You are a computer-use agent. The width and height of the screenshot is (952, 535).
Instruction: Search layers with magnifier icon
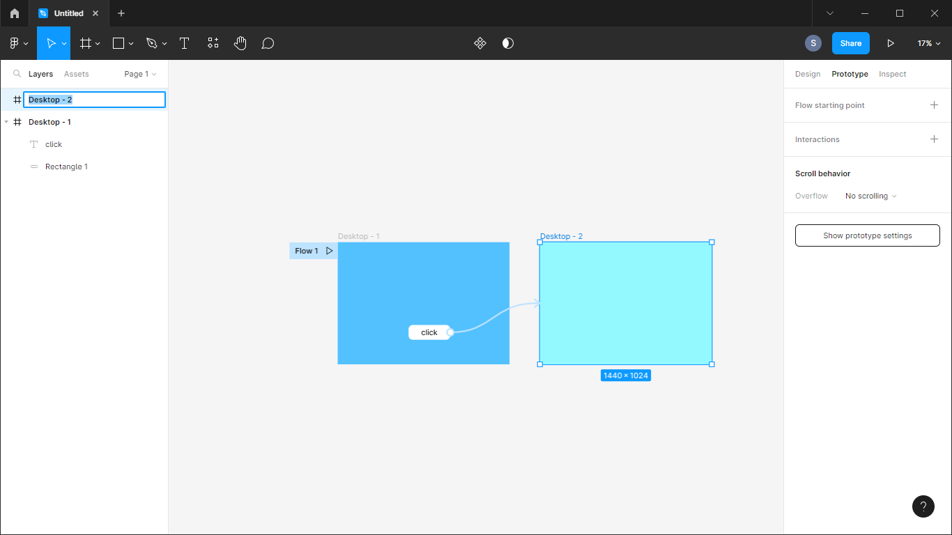[x=17, y=74]
